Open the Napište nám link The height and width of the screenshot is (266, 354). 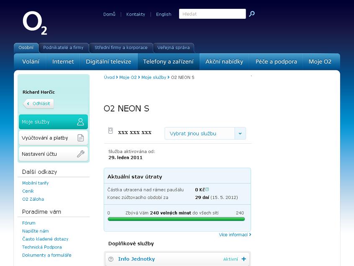coord(36,231)
